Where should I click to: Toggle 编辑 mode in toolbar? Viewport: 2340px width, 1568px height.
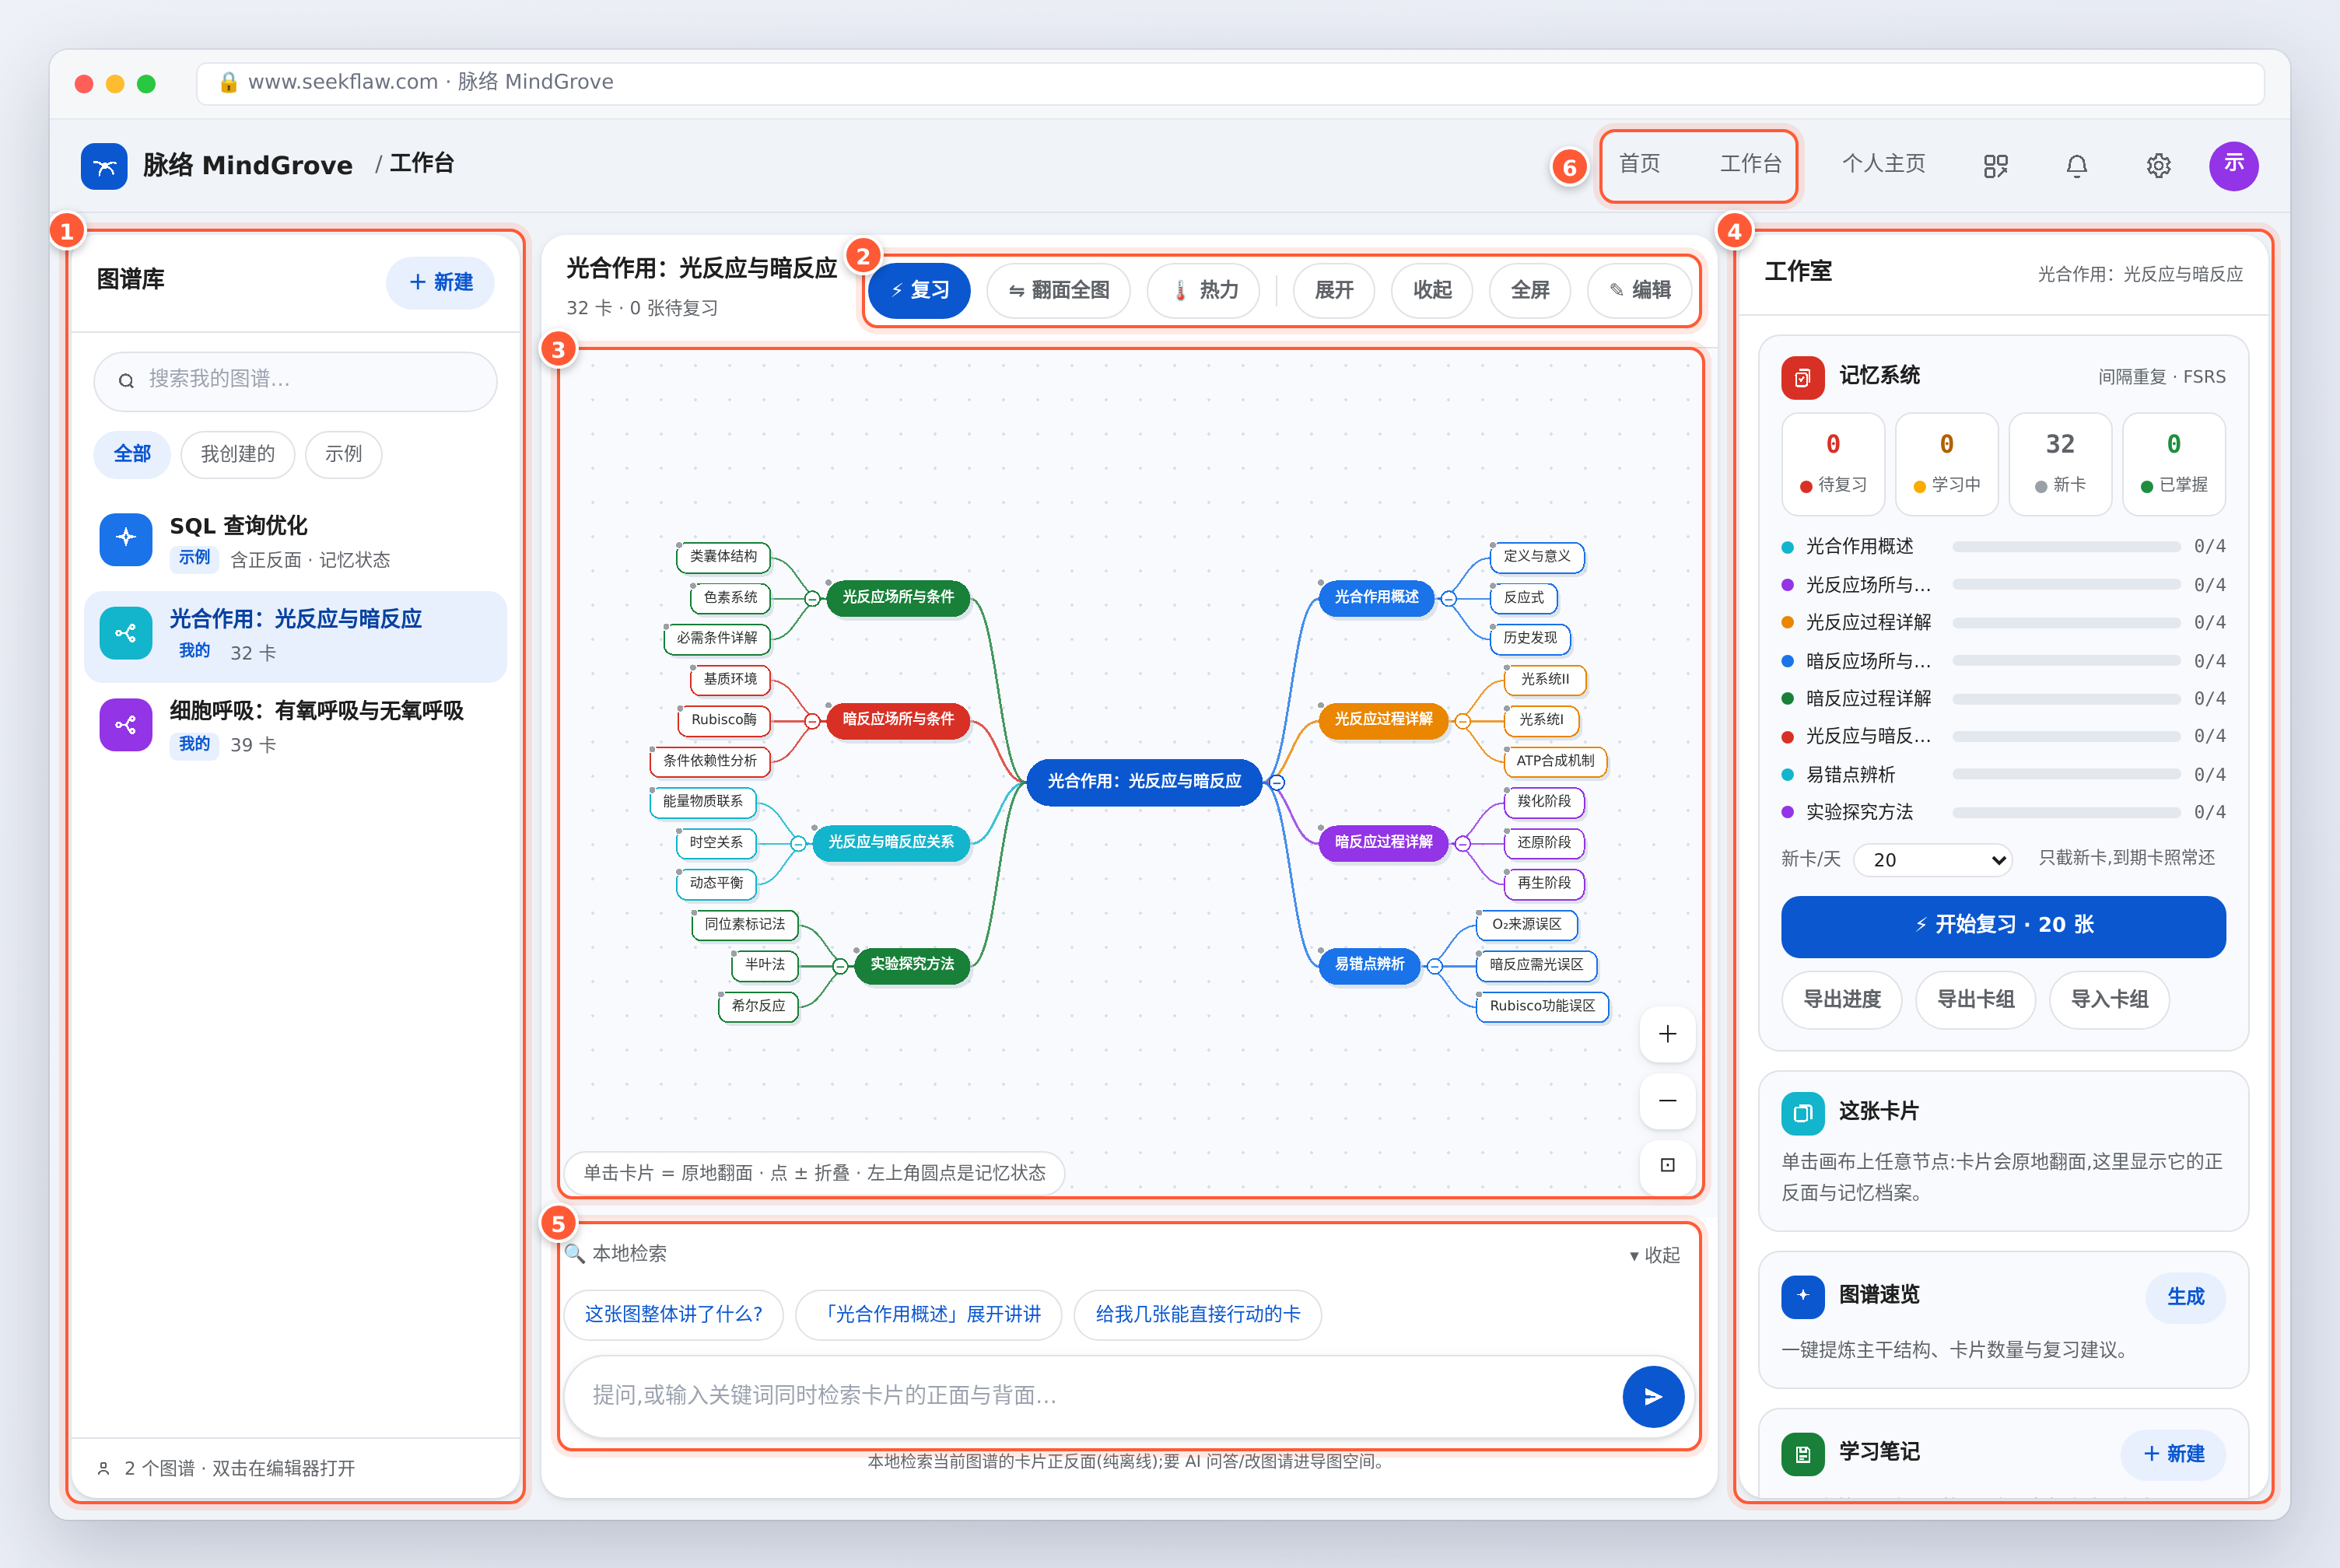pos(1640,290)
